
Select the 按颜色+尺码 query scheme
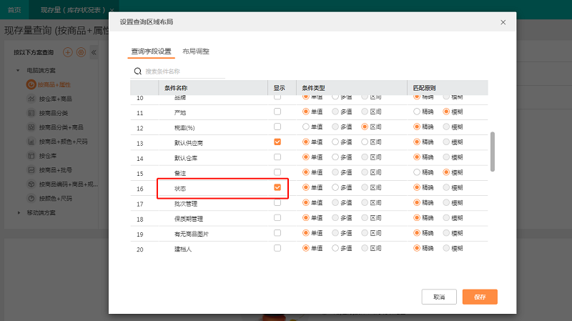(56, 199)
